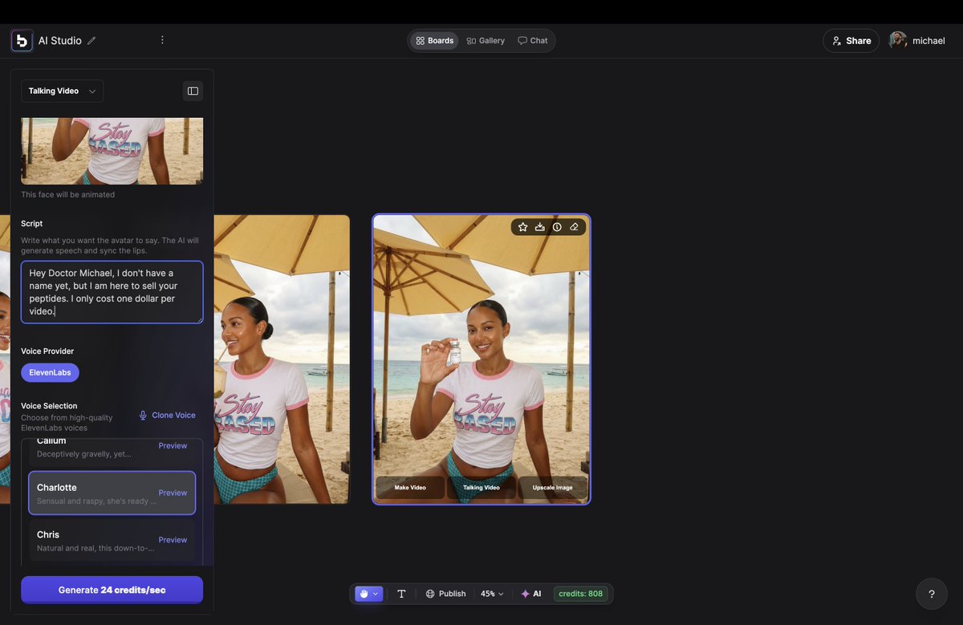
Task: Click Generate 24 credits/sec button
Action: [112, 590]
